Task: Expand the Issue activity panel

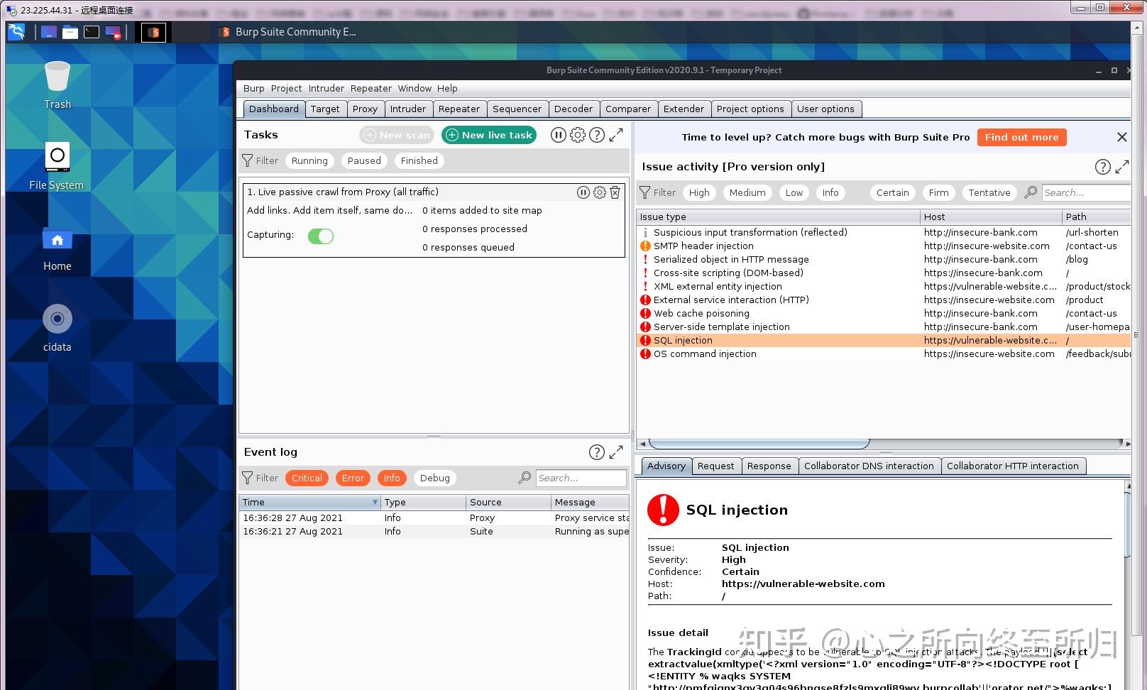Action: 1122,167
